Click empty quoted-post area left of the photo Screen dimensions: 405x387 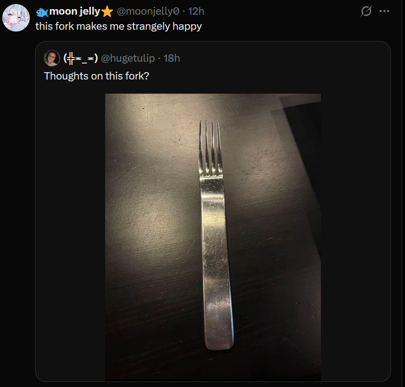(x=70, y=238)
